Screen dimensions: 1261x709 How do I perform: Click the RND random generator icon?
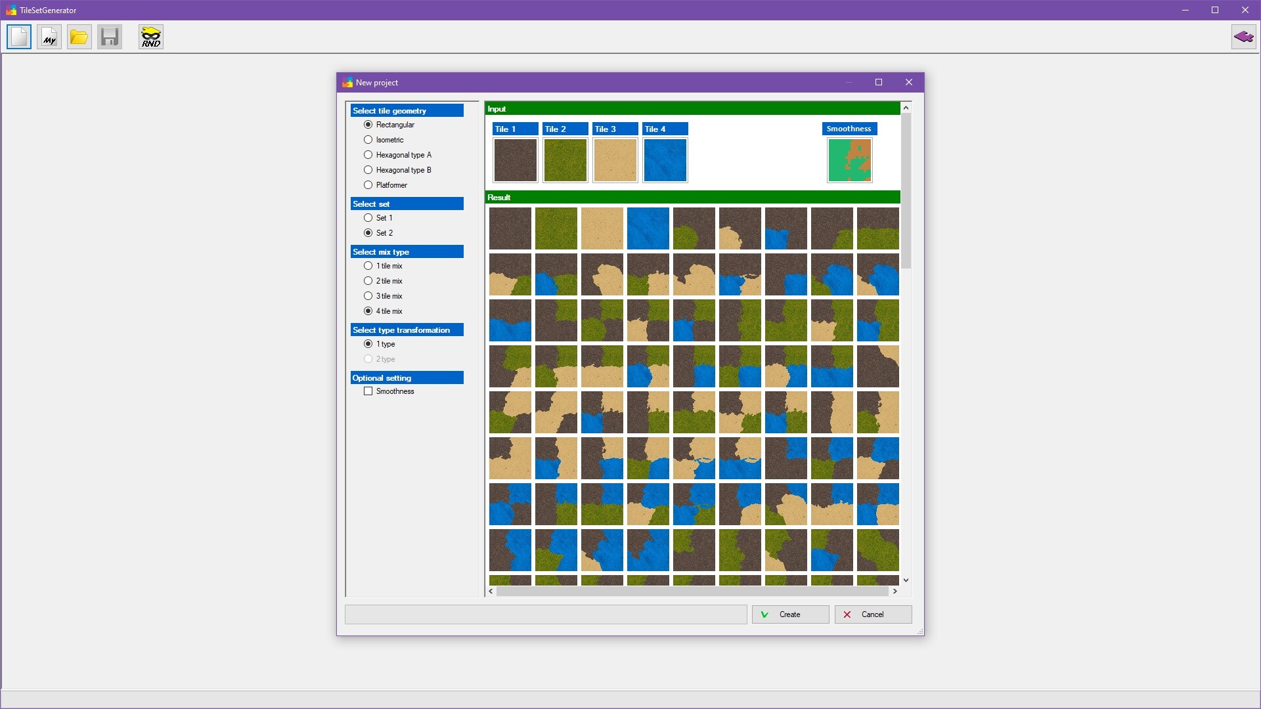click(x=151, y=37)
